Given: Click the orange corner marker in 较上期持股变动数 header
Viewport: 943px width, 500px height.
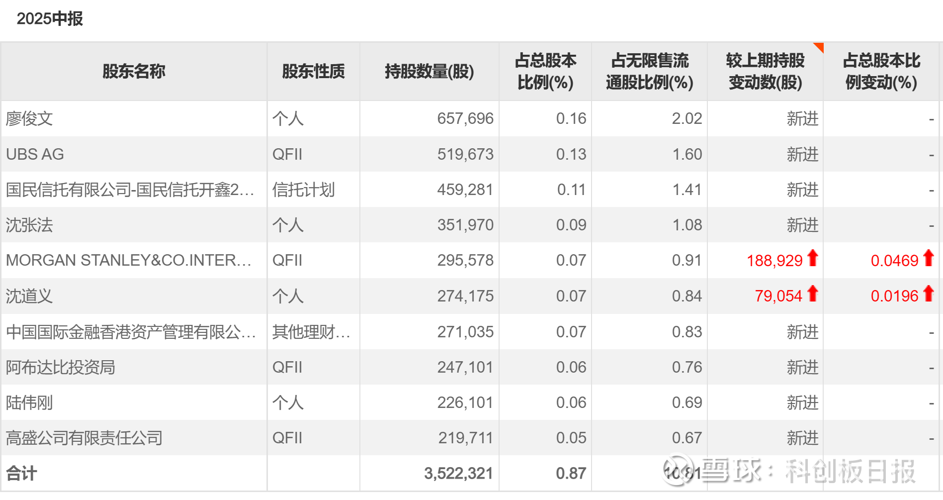Looking at the screenshot, I should pos(819,47).
